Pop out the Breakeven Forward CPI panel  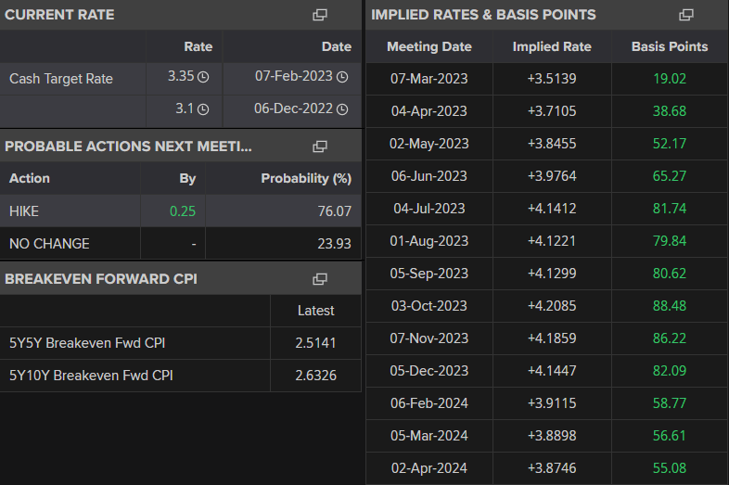[x=320, y=279]
